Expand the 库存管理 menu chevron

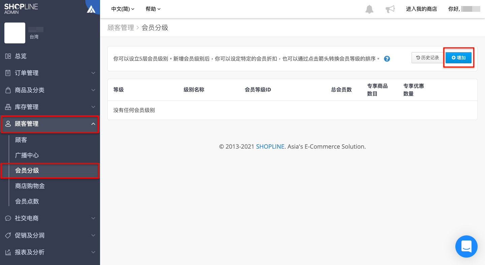point(93,107)
